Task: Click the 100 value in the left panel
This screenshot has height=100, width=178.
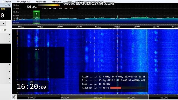Action: click(x=4, y=30)
